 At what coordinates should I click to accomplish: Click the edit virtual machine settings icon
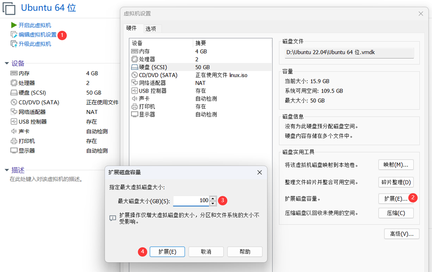[14, 35]
